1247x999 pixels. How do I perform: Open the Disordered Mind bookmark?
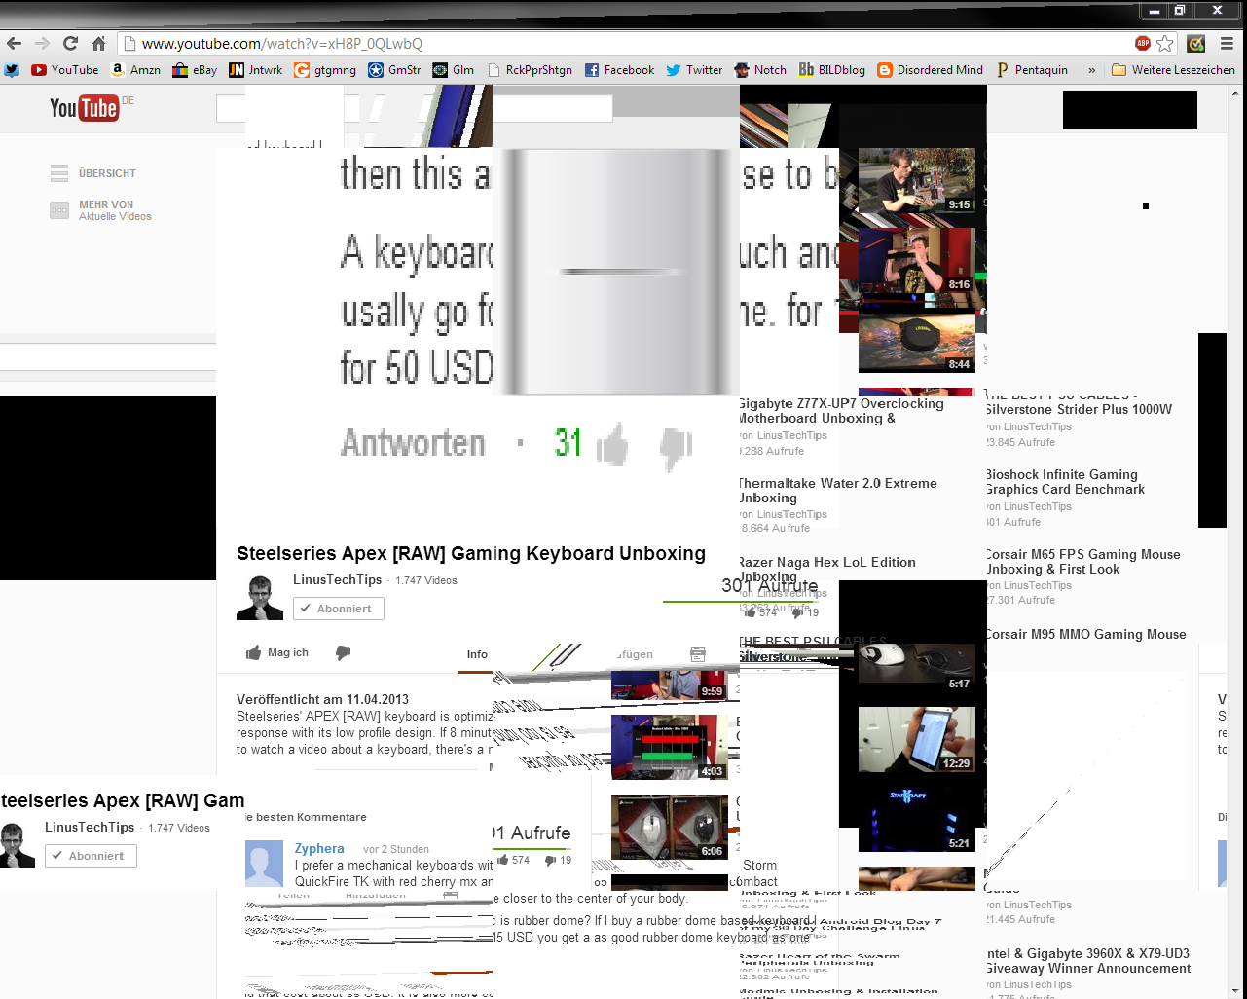(931, 70)
